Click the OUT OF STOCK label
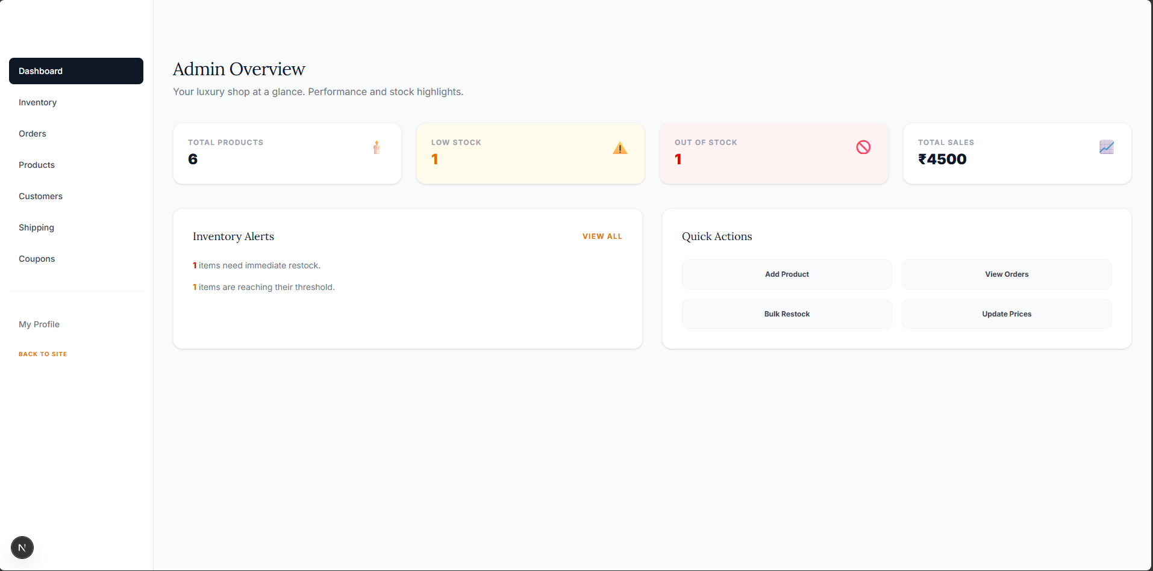The width and height of the screenshot is (1153, 571). pyautogui.click(x=706, y=143)
